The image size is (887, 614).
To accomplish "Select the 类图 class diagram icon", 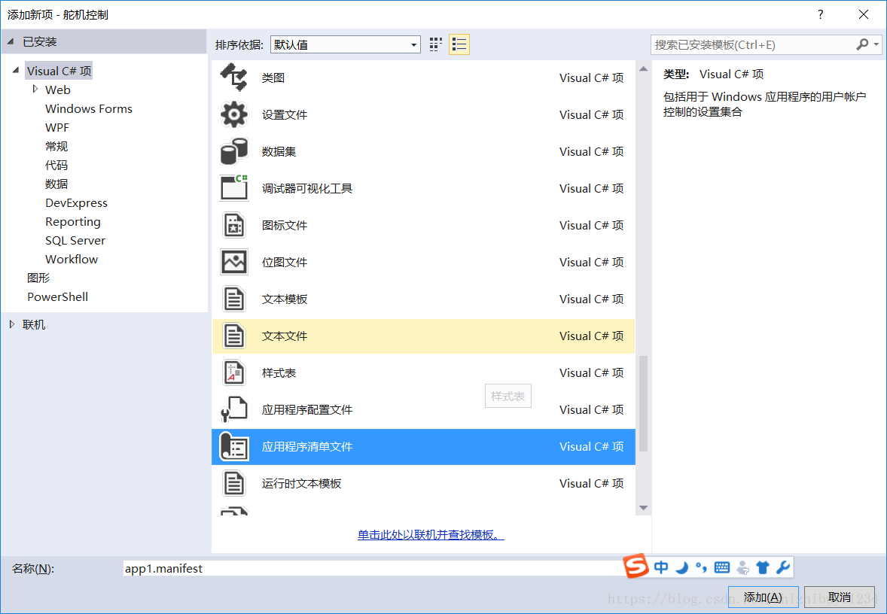I will click(233, 78).
